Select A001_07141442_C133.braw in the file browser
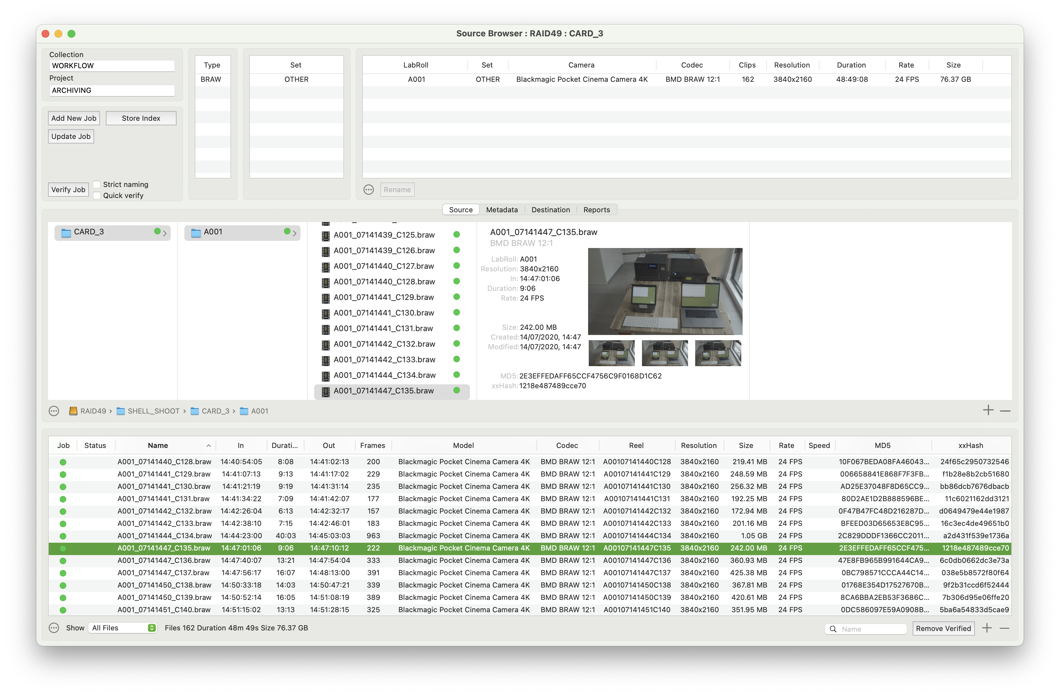This screenshot has height=694, width=1060. tap(392, 360)
